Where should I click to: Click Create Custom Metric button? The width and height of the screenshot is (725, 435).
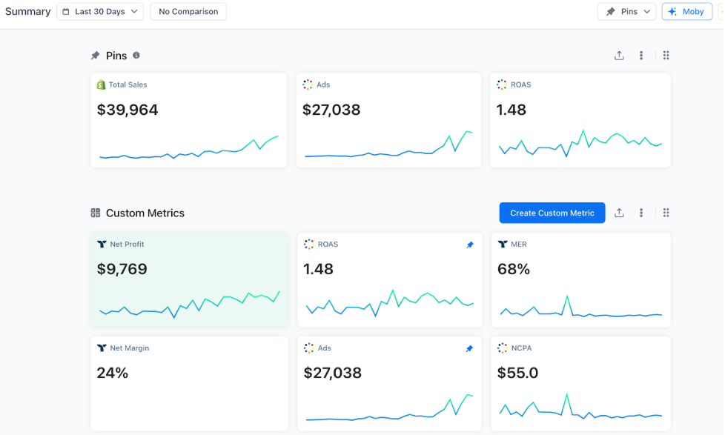(552, 213)
